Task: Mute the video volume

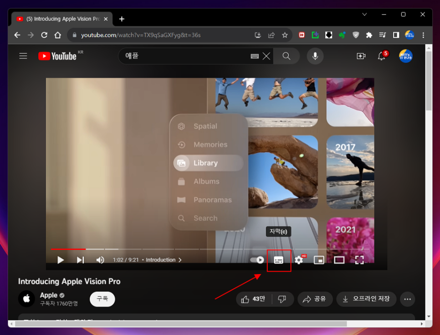Action: pyautogui.click(x=100, y=260)
